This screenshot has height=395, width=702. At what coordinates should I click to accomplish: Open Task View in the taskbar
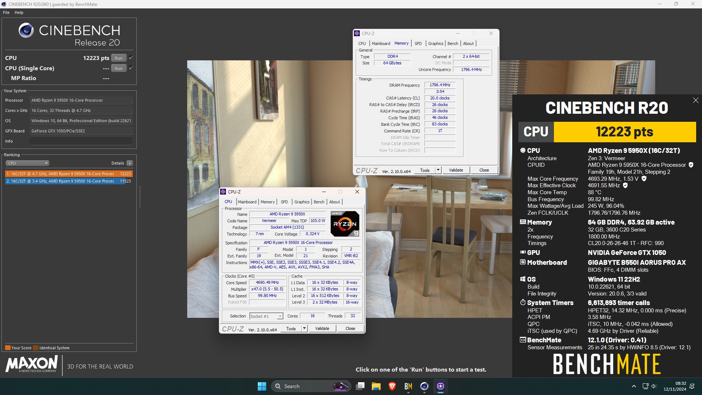click(x=360, y=386)
